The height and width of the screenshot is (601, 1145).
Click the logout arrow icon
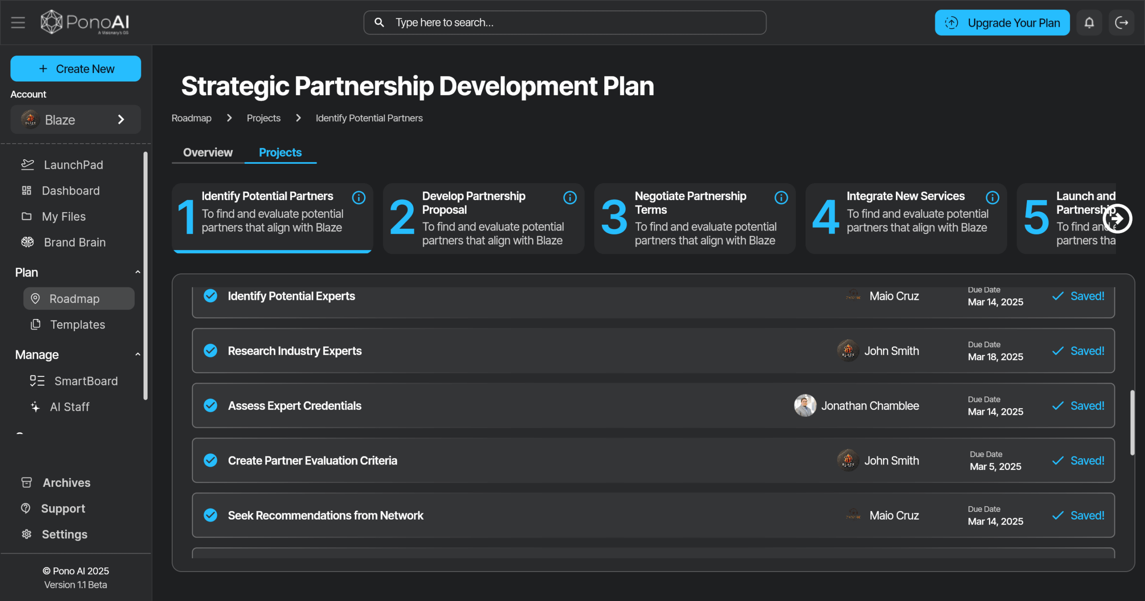coord(1121,22)
